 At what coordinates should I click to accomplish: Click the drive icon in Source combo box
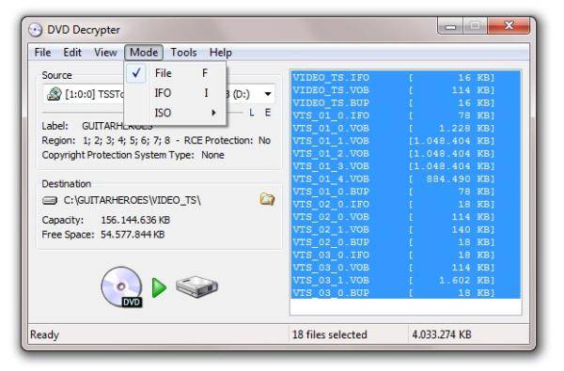point(55,94)
